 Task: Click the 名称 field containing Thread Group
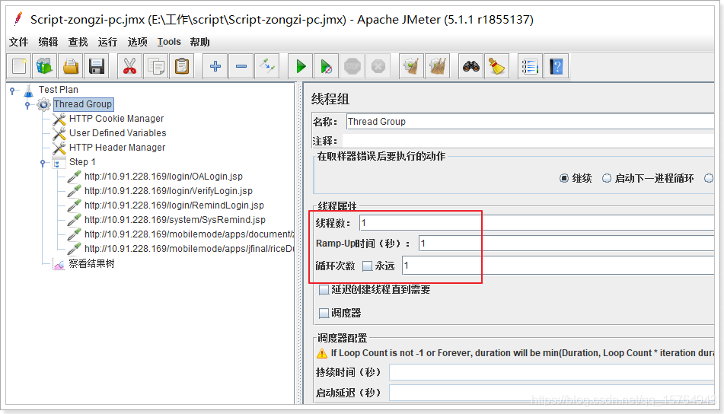click(x=530, y=122)
